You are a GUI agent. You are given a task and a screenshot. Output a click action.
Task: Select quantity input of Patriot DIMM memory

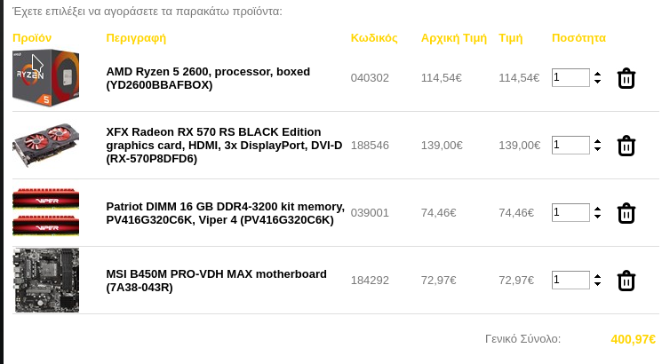[x=570, y=212]
